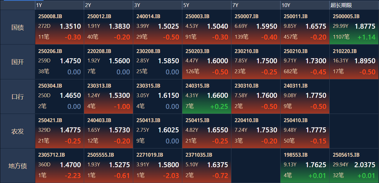Click yield value 2.0375
Screen dimensions: 379x183
365,165
